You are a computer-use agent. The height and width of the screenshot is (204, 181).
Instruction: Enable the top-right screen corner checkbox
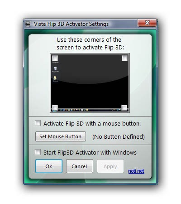pyautogui.click(x=124, y=58)
